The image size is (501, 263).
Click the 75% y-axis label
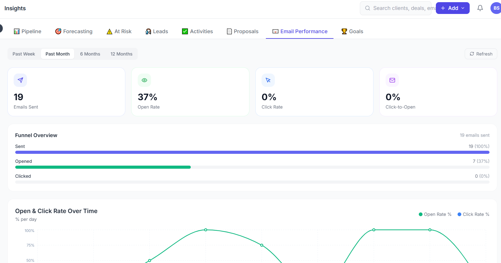click(30, 245)
